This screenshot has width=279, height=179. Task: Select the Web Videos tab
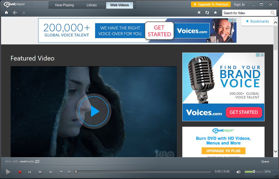click(x=119, y=5)
